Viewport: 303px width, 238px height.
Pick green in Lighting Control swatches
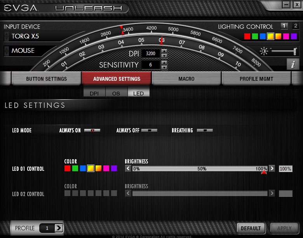click(x=255, y=36)
